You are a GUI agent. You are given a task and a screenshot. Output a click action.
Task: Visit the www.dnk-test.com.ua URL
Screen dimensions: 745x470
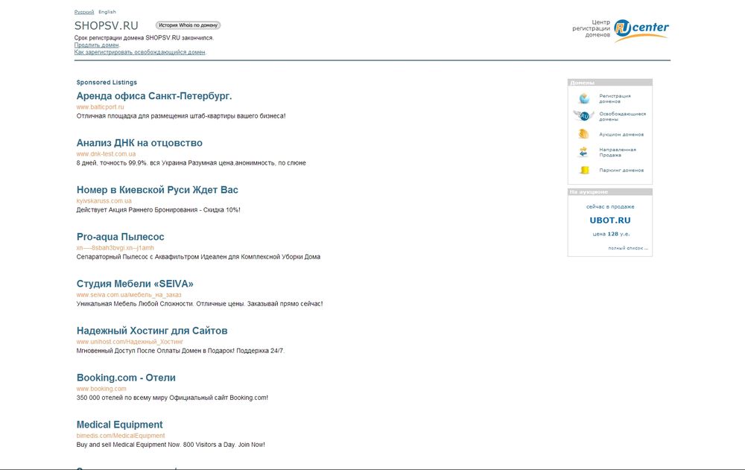coord(106,154)
